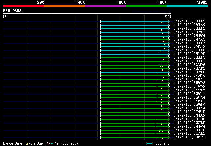Select the UniRef100_O04379 label
Viewport: 211px width, 146px height.
(x=189, y=47)
